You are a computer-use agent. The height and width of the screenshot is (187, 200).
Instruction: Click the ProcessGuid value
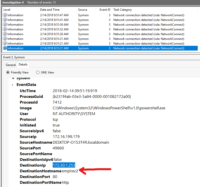(92, 97)
